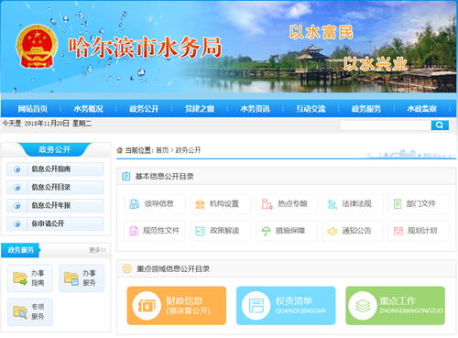
Task: Open 规范性文件 purple file icon
Action: (134, 231)
